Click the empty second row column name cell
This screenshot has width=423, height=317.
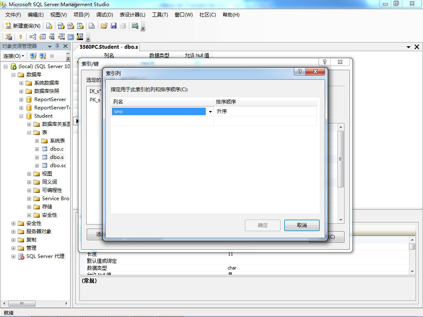pos(162,121)
